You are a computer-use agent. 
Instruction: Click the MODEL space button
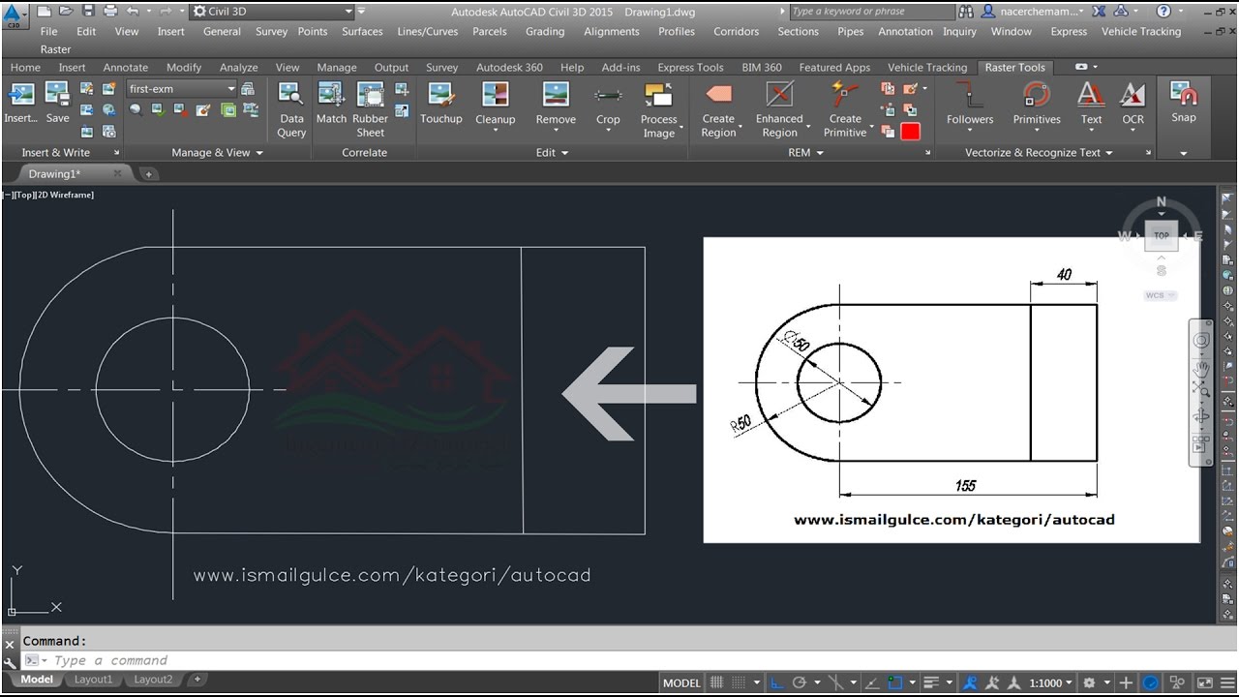(x=681, y=682)
